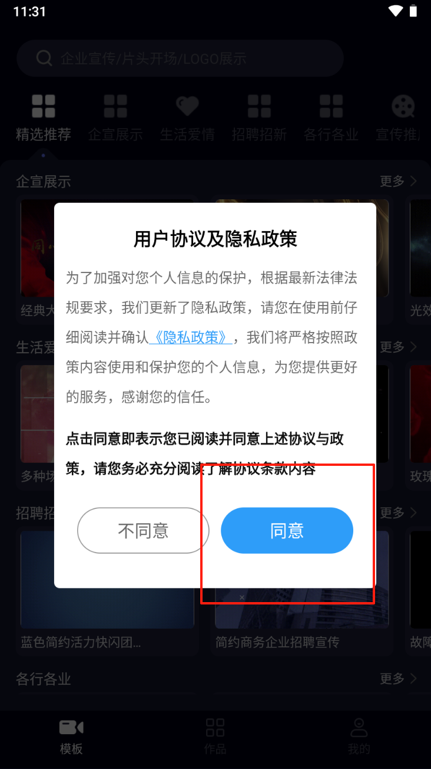Select the 企宣展示 category icon

tap(115, 106)
